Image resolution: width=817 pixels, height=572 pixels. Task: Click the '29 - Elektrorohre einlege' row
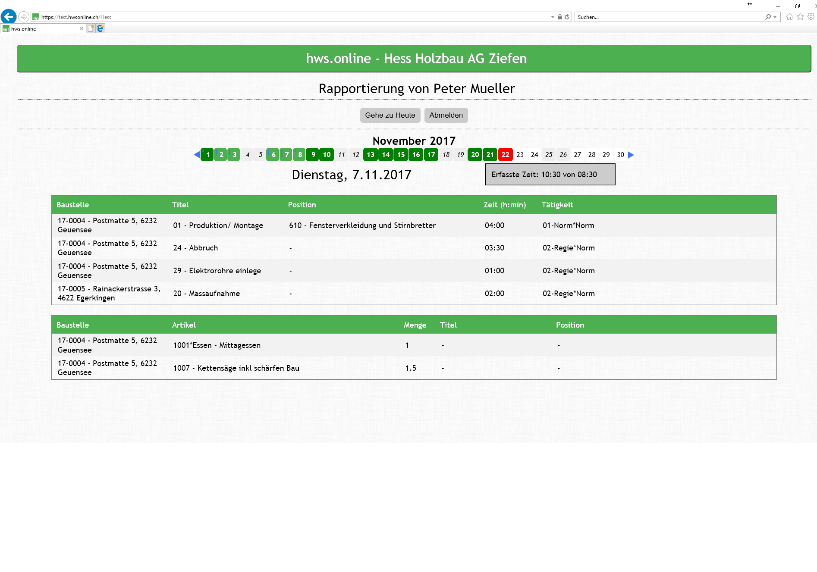[x=414, y=271]
